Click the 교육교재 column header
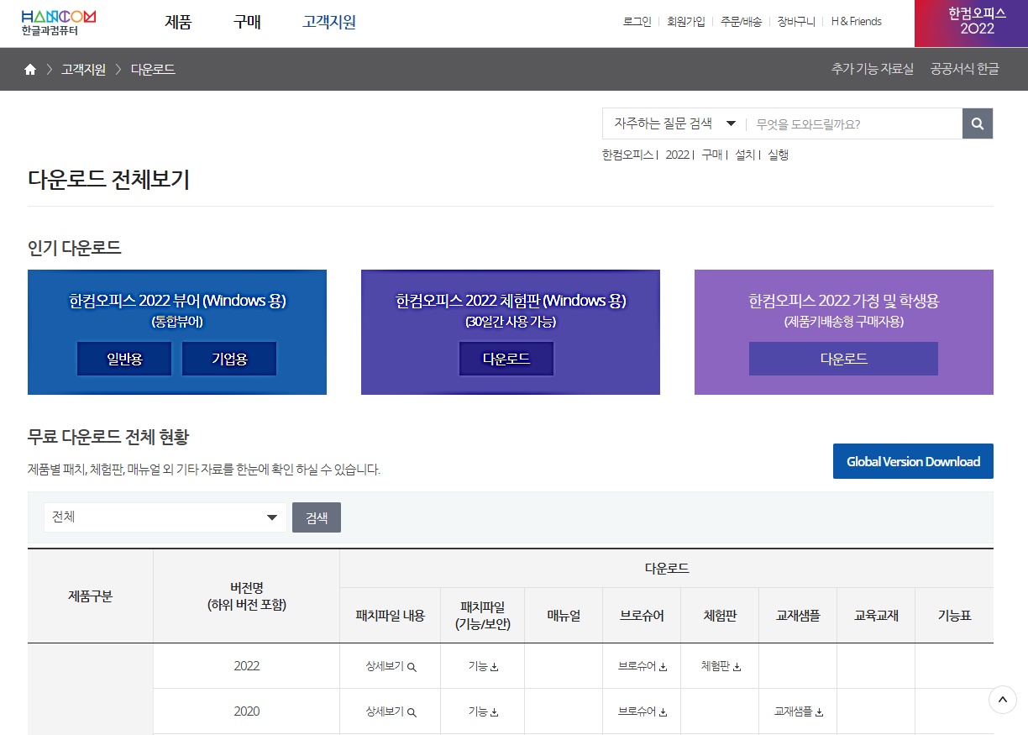Image resolution: width=1028 pixels, height=735 pixels. click(876, 616)
